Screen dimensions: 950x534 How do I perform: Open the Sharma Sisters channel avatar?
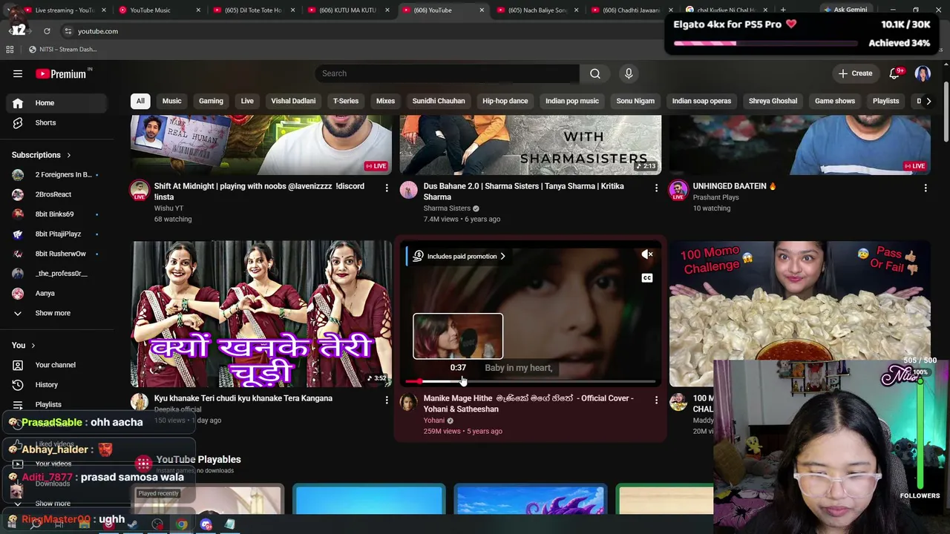point(409,190)
